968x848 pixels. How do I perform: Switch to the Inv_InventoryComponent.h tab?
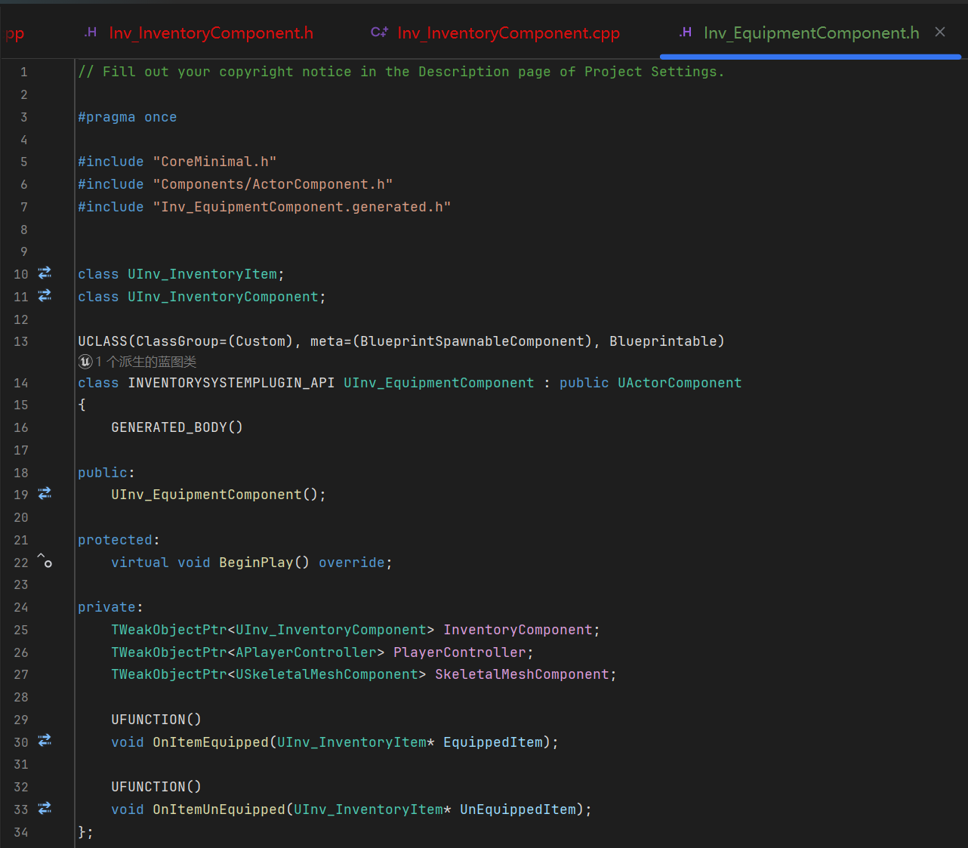pos(199,32)
